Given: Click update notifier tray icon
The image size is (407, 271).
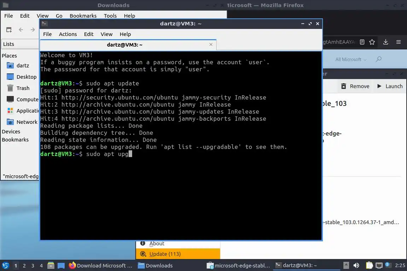Looking at the screenshot, I should pos(387,265).
